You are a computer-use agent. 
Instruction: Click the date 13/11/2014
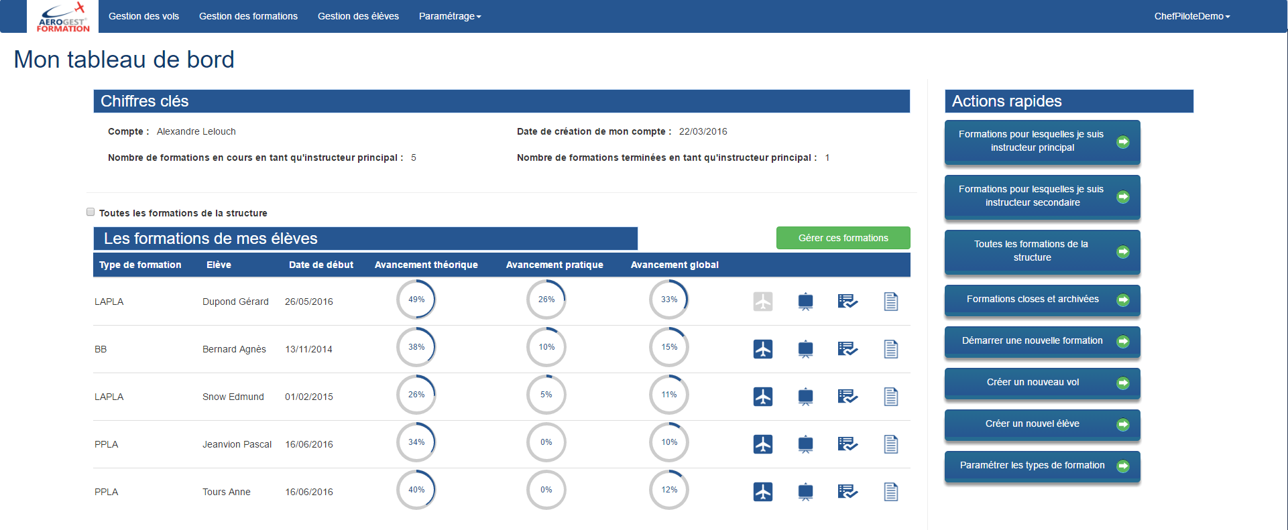[x=309, y=349]
